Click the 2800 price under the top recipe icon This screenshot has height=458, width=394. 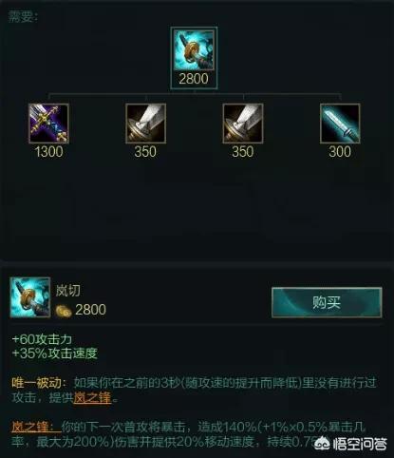(194, 79)
